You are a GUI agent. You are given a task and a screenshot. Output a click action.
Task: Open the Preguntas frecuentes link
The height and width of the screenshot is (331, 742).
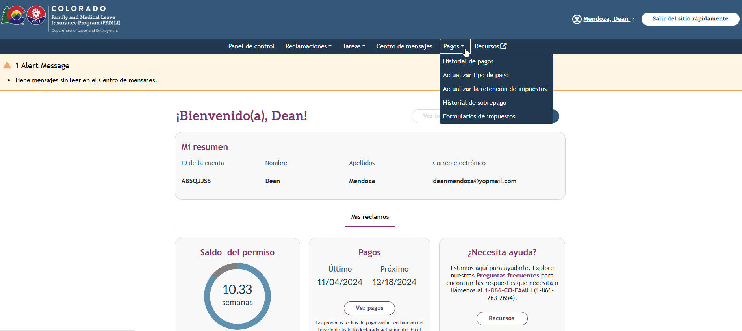click(x=508, y=276)
